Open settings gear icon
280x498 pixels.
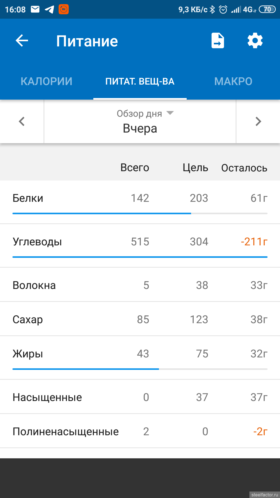point(255,41)
